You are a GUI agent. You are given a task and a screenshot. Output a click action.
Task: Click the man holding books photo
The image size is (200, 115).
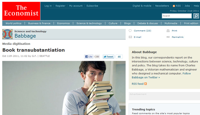(64, 88)
